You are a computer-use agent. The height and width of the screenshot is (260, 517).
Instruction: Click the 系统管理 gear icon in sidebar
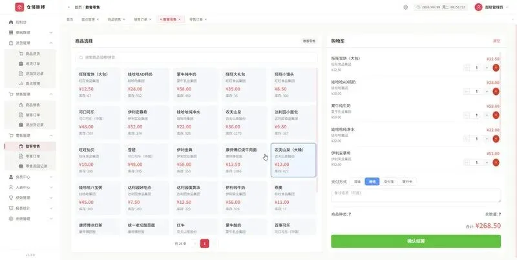[11, 219]
